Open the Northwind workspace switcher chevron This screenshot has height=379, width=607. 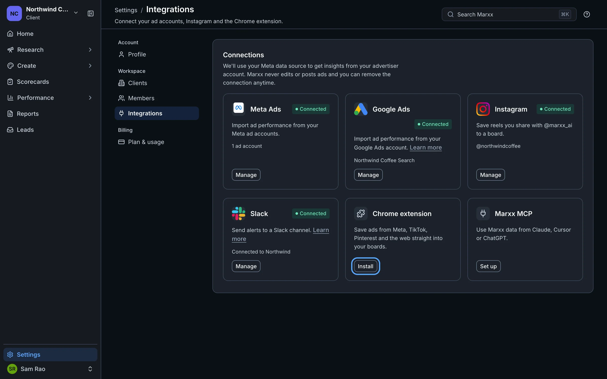click(x=76, y=13)
